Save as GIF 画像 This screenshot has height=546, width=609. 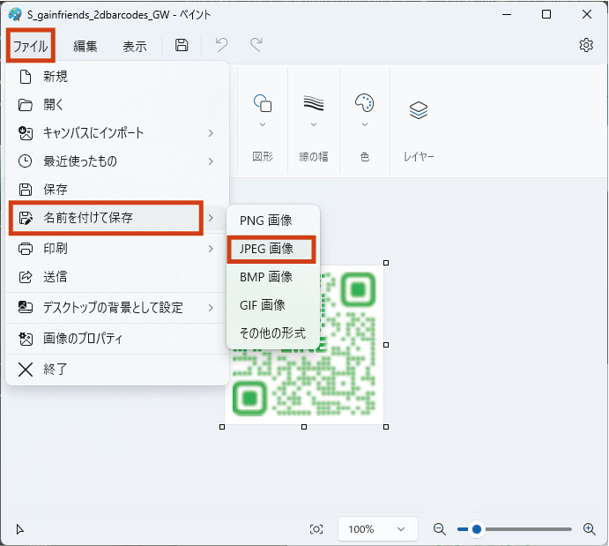point(272,305)
